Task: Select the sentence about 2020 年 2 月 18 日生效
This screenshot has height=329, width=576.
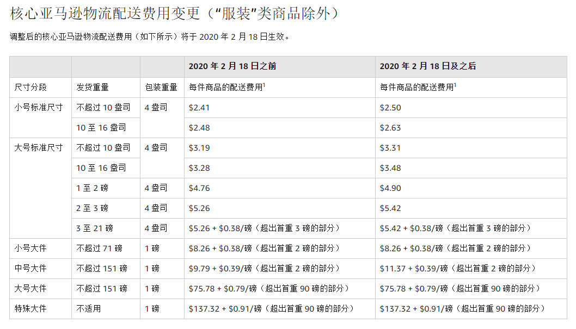Action: click(150, 36)
